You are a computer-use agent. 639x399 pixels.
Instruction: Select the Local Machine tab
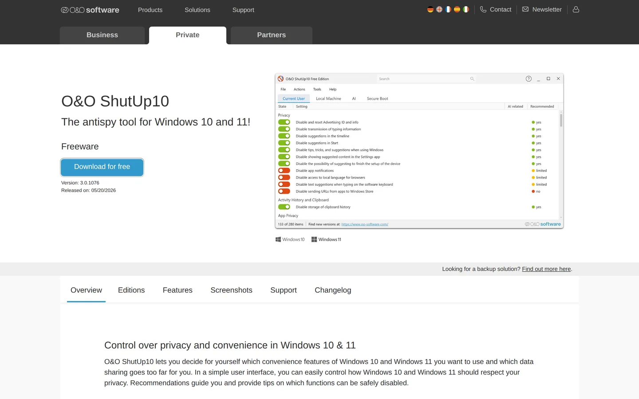328,99
